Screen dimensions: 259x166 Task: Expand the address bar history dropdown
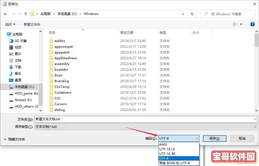point(183,14)
